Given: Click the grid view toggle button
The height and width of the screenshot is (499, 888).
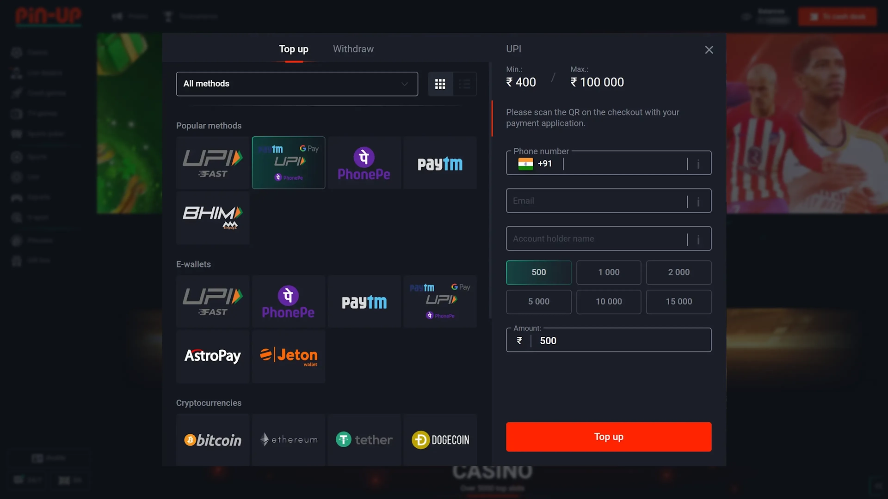Looking at the screenshot, I should coord(440,84).
